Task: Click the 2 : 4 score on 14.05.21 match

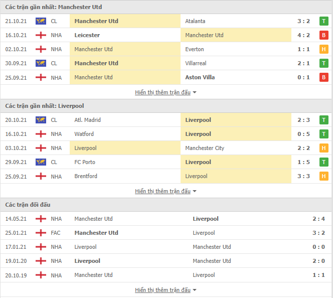Action: tap(318, 219)
